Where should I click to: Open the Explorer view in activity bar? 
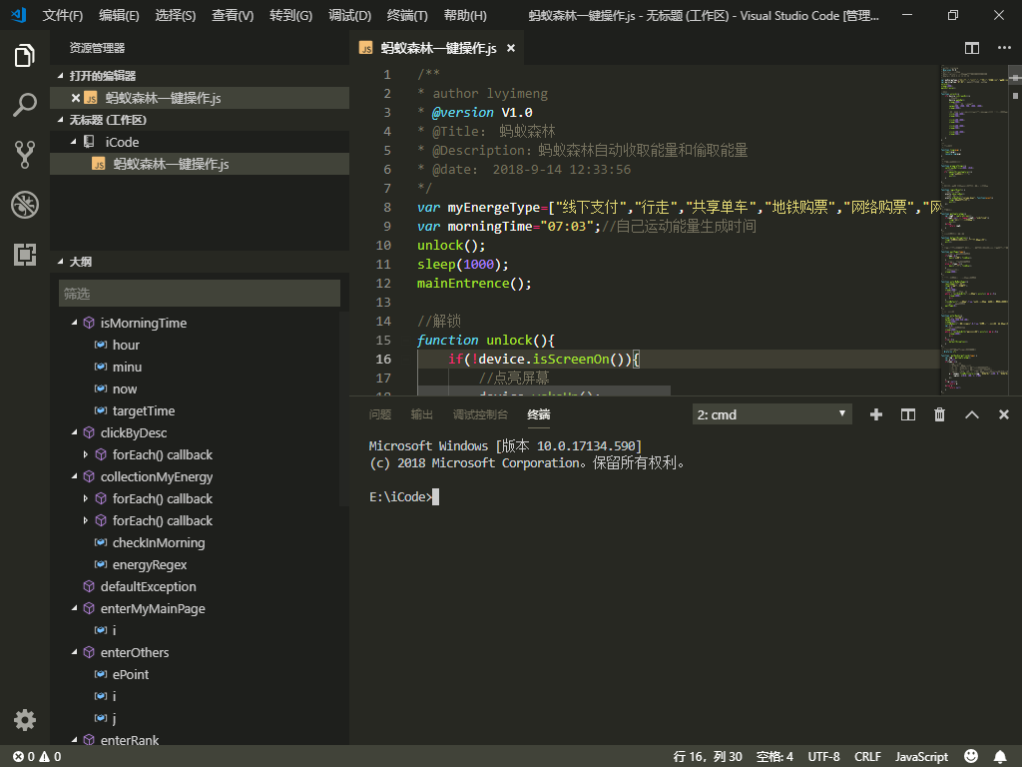tap(25, 56)
